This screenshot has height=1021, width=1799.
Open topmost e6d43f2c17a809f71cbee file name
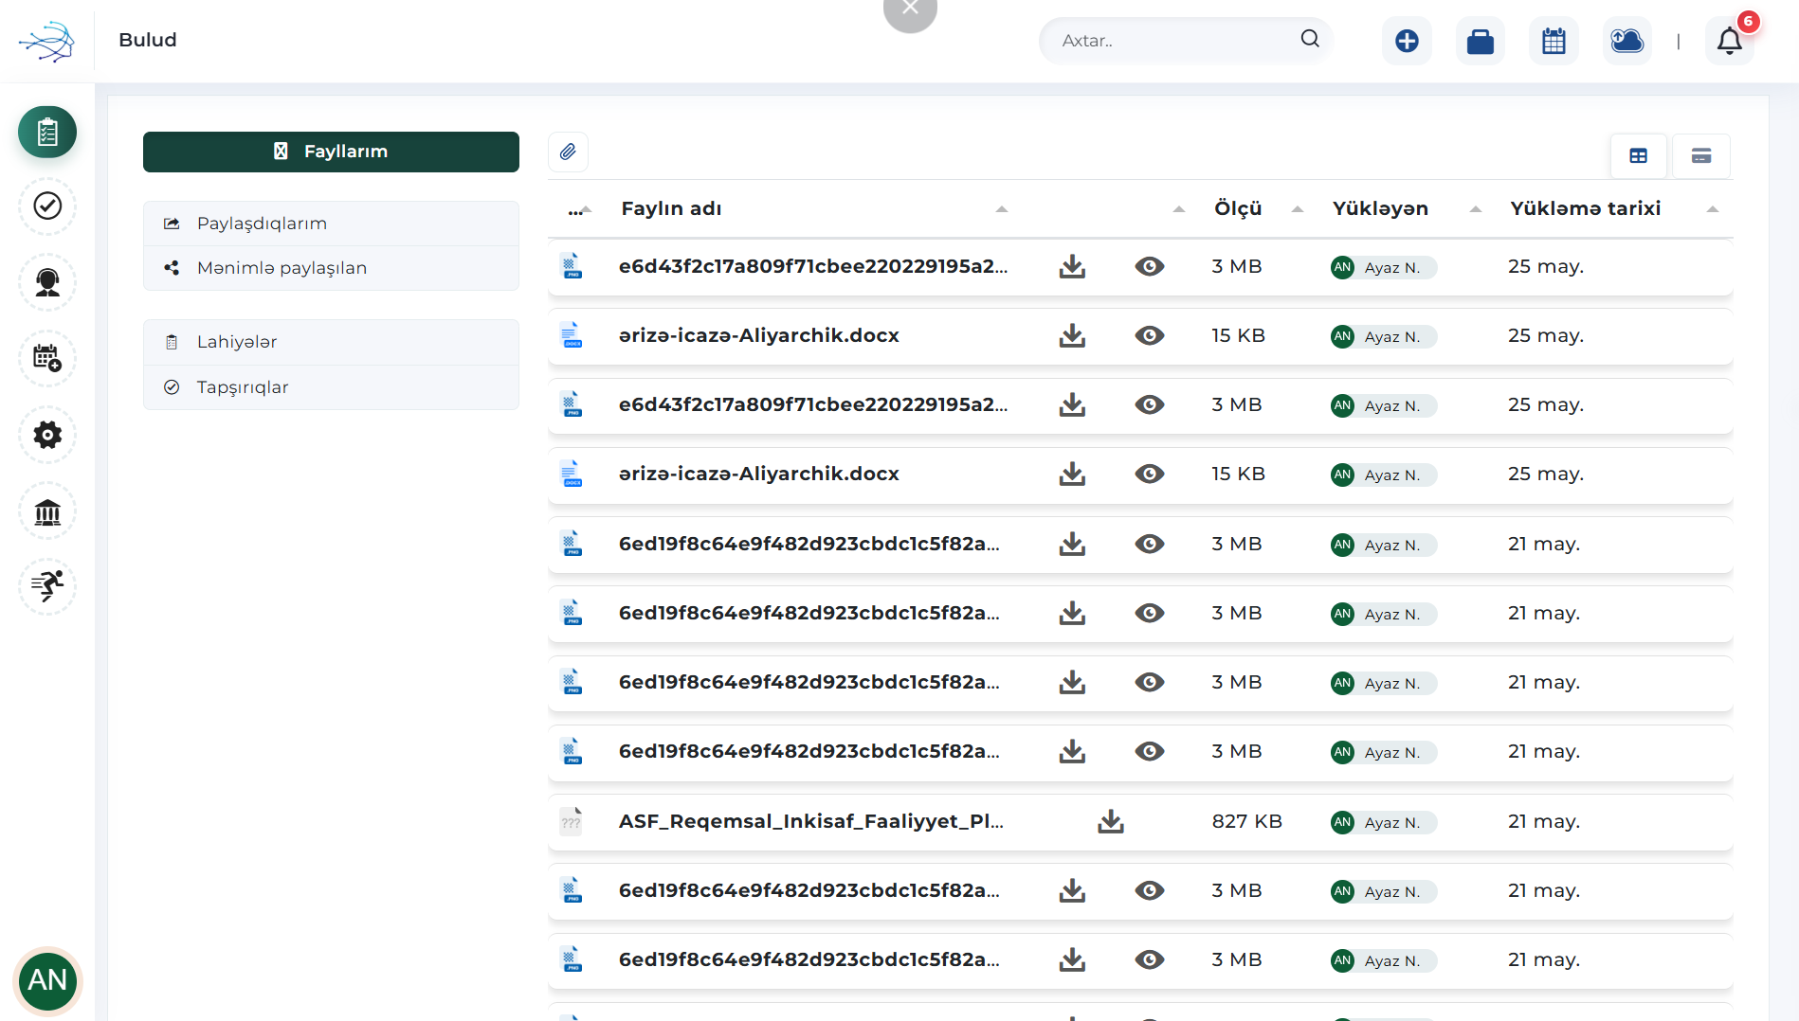point(813,266)
